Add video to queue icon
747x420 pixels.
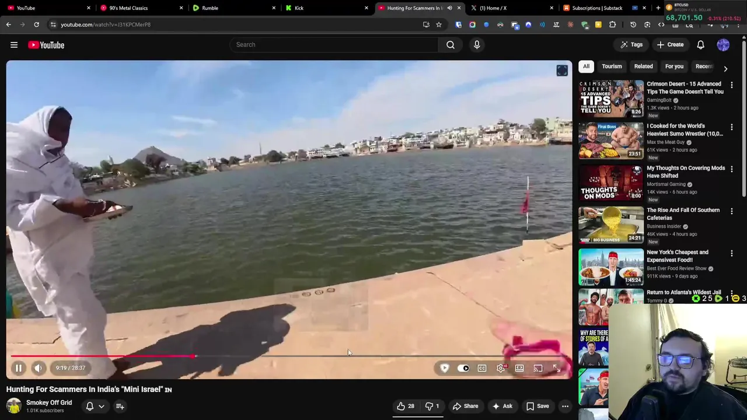[120, 406]
